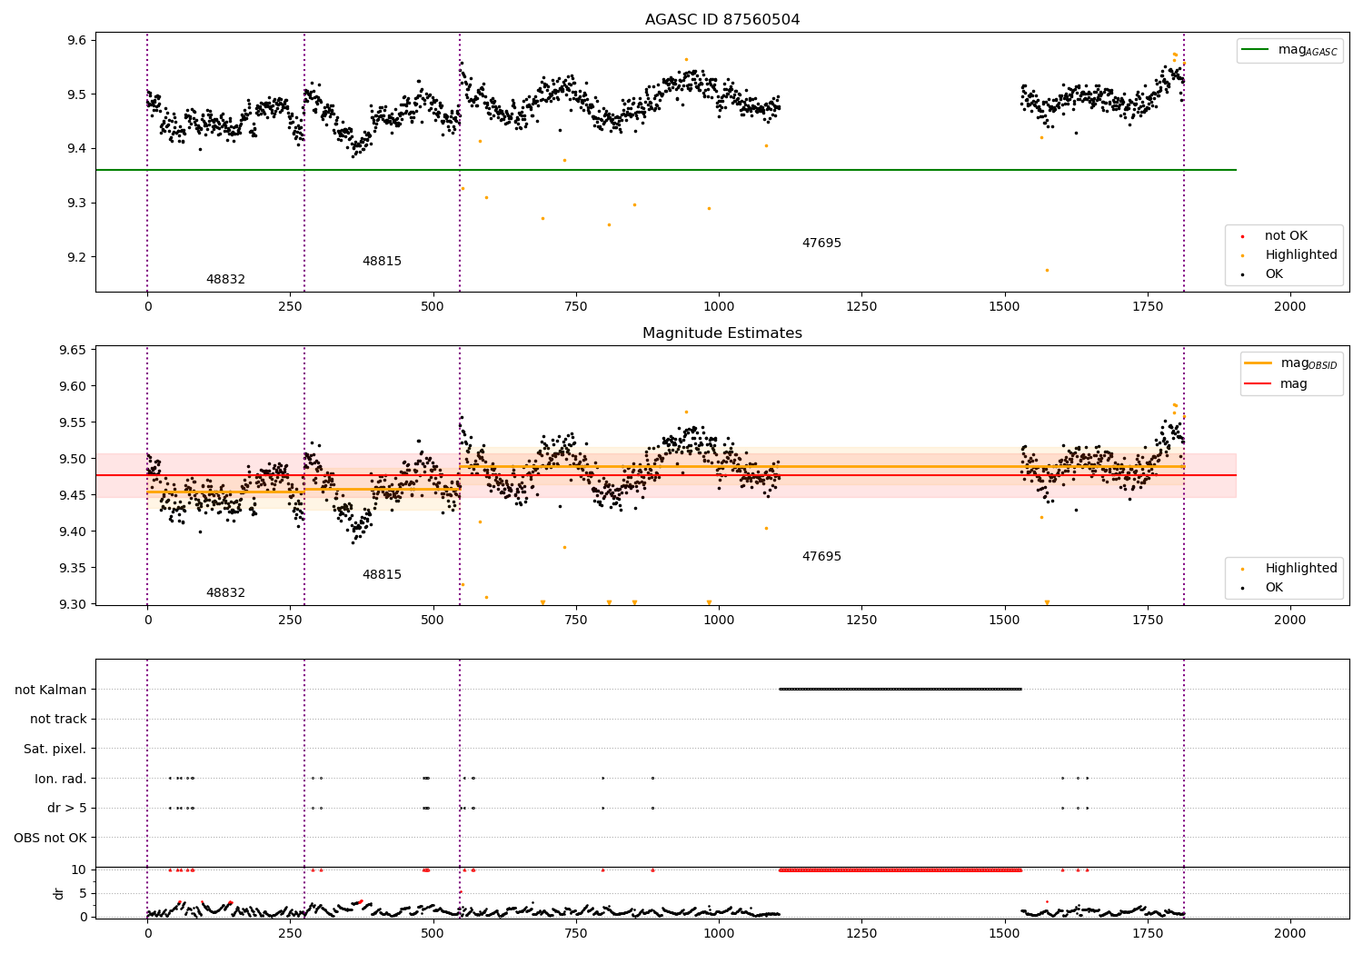Click the 1500 x-axis tick in Magnitude Estimates plot
The width and height of the screenshot is (1363, 954).
coord(1005,621)
